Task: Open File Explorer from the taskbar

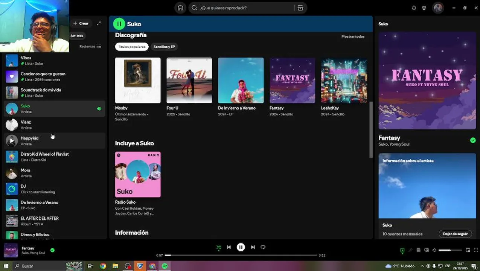Action: pyautogui.click(x=115, y=266)
